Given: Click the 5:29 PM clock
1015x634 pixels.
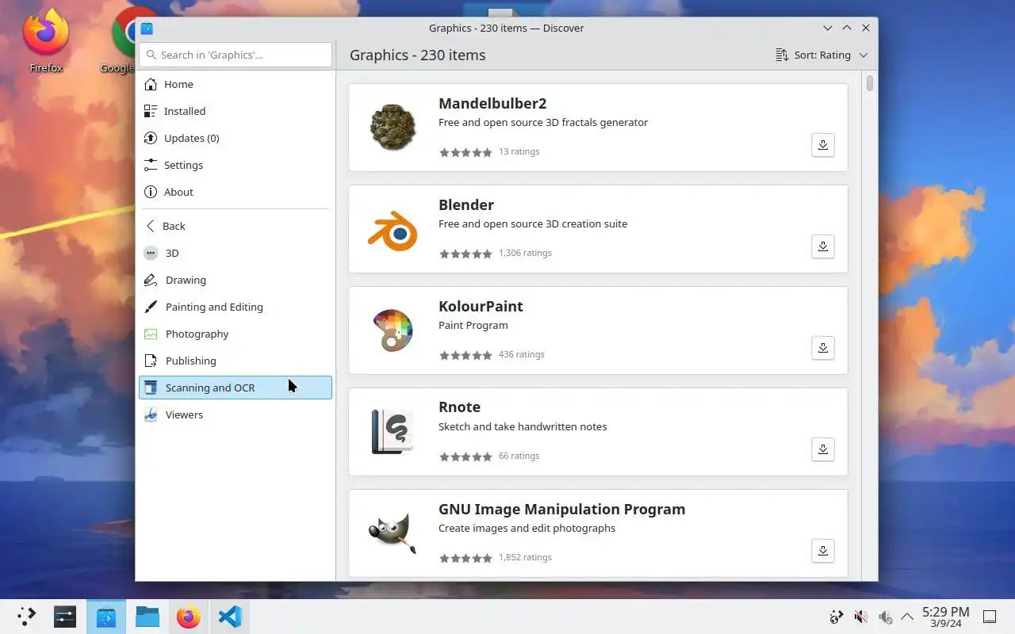Looking at the screenshot, I should (x=945, y=617).
